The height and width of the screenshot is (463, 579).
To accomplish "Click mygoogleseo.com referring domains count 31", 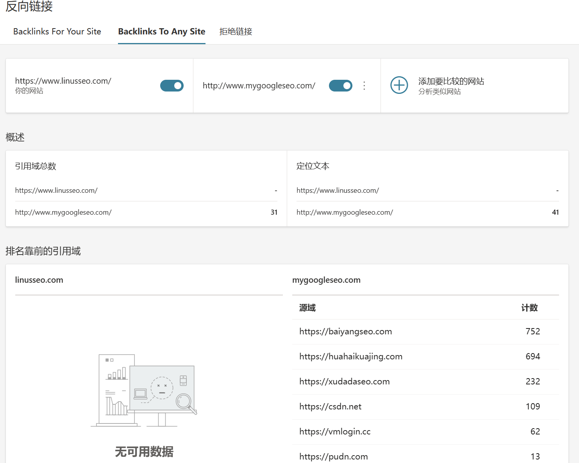I will (274, 212).
